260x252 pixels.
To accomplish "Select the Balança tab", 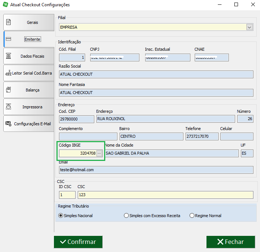I will [x=29, y=90].
